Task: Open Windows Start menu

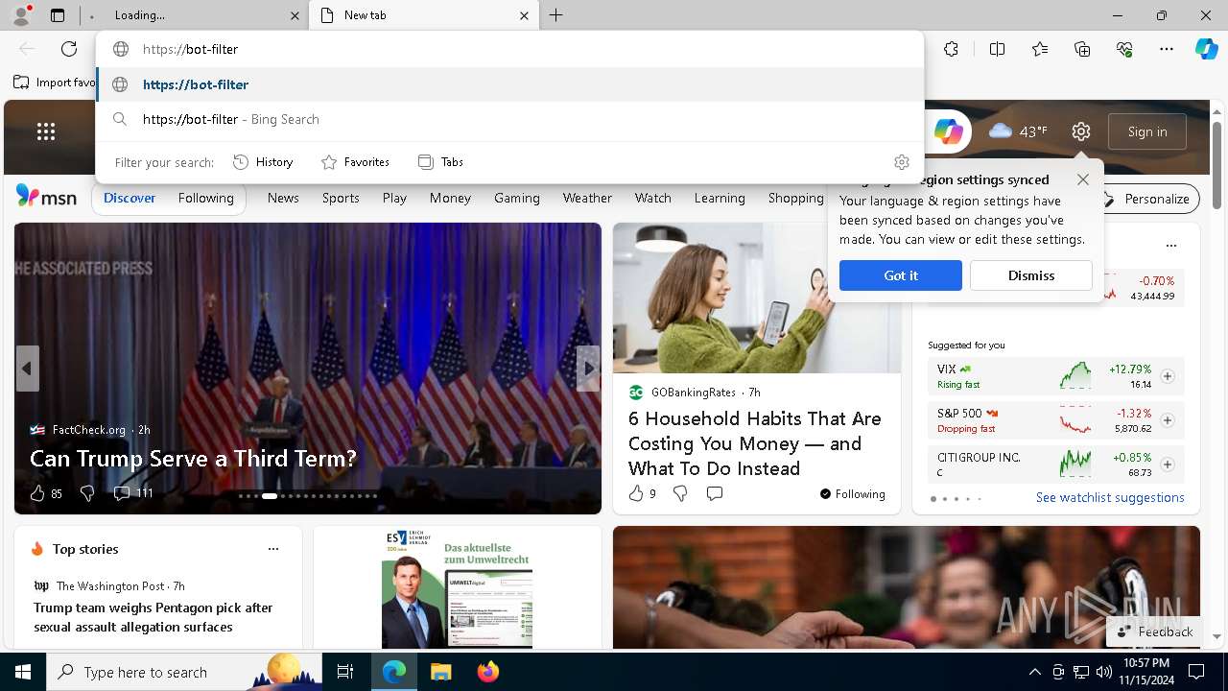Action: (x=23, y=672)
